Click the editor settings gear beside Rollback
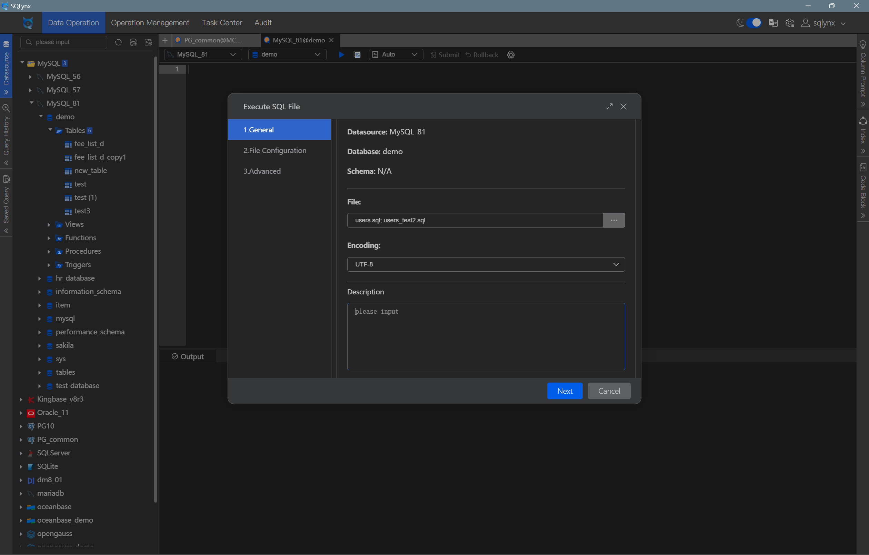Image resolution: width=869 pixels, height=555 pixels. (x=510, y=55)
